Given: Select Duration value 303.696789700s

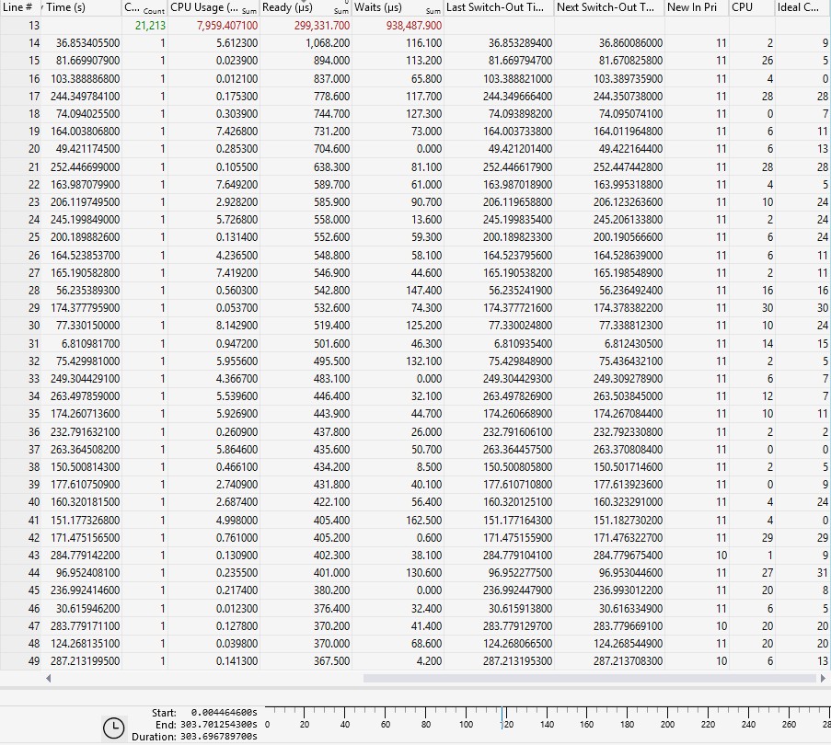Looking at the screenshot, I should tap(218, 737).
